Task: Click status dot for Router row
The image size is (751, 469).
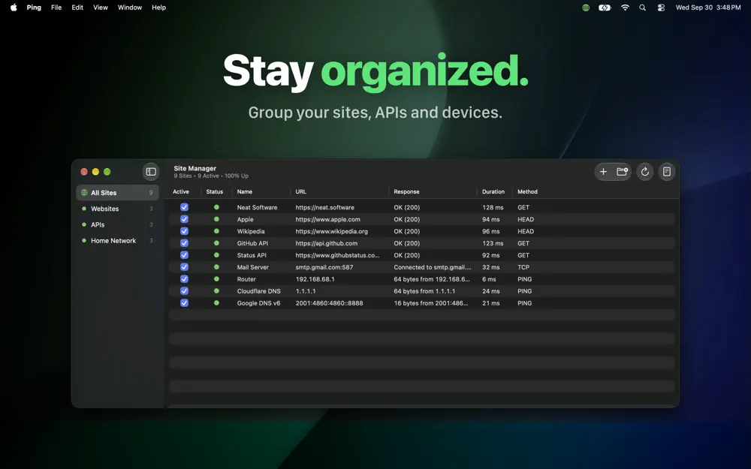Action: point(216,279)
